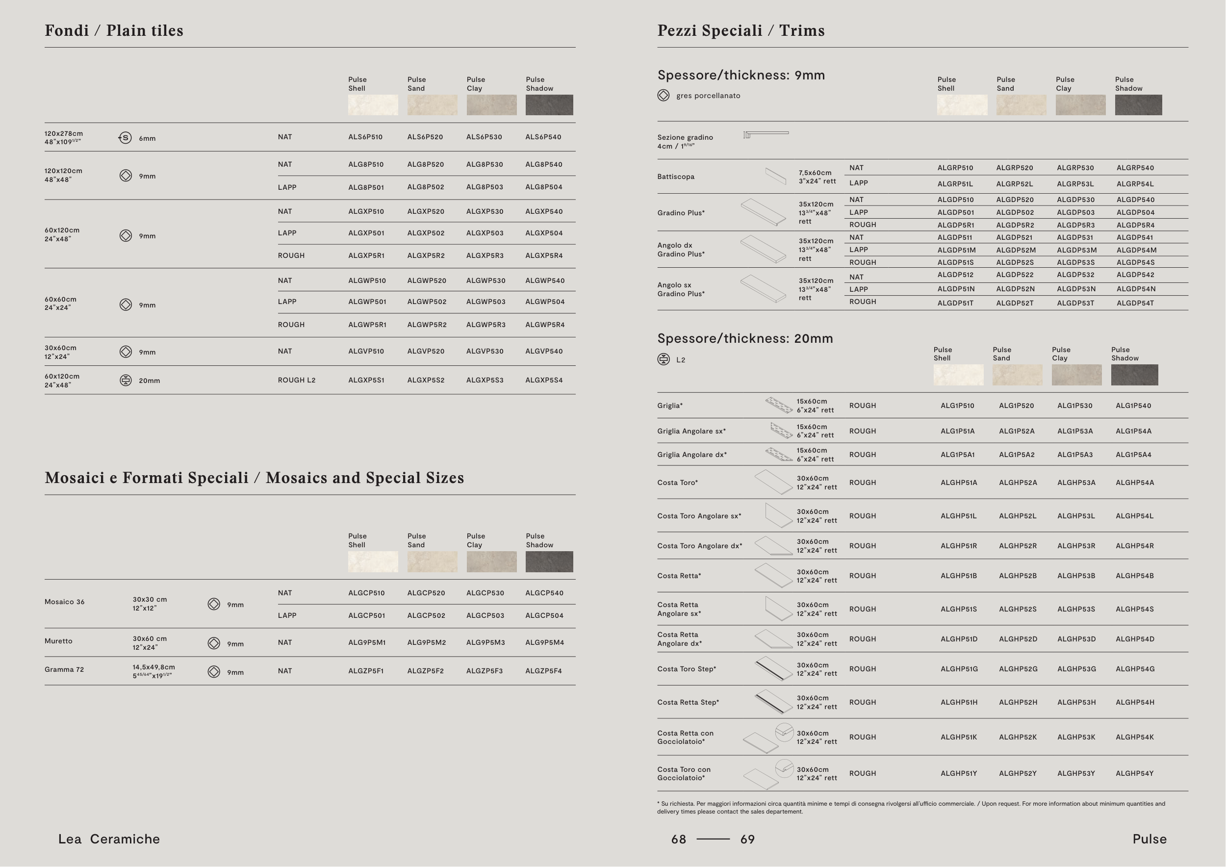Click the circled S icon beside 6mm
The image size is (1226, 867).
point(125,138)
